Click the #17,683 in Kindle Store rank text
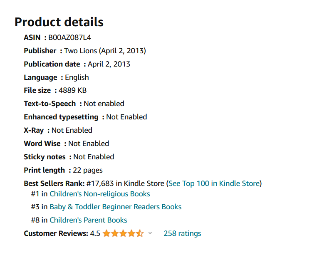The width and height of the screenshot is (322, 255). coord(125,183)
